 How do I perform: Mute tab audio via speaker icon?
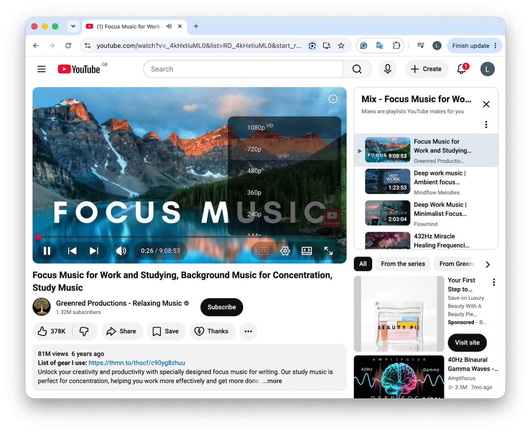pyautogui.click(x=169, y=26)
